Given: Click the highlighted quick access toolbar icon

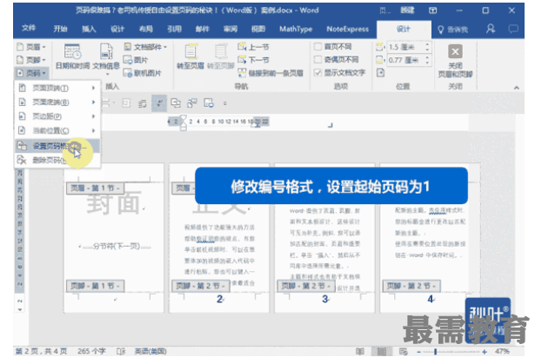Looking at the screenshot, I should pyautogui.click(x=159, y=103).
